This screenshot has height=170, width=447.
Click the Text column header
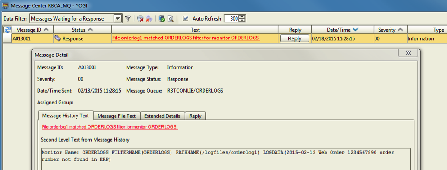point(195,30)
